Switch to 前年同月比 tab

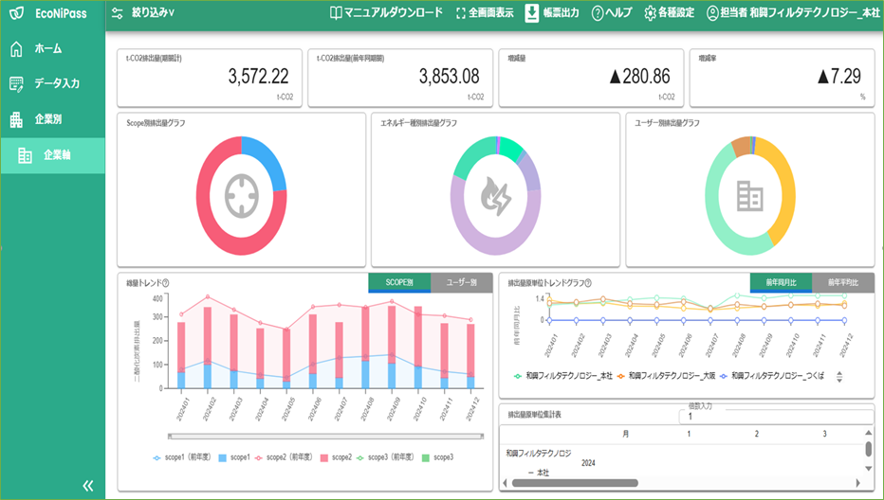point(781,282)
